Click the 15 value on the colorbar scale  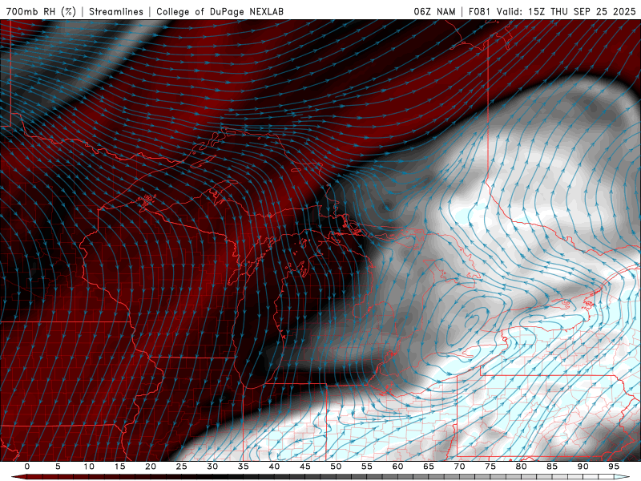(x=119, y=467)
